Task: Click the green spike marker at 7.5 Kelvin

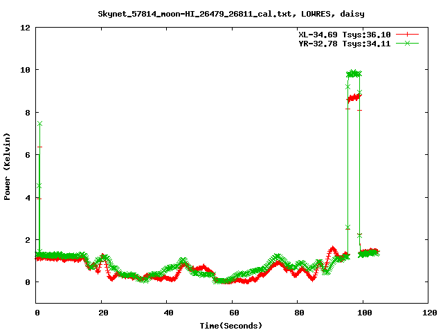Action: pos(40,124)
